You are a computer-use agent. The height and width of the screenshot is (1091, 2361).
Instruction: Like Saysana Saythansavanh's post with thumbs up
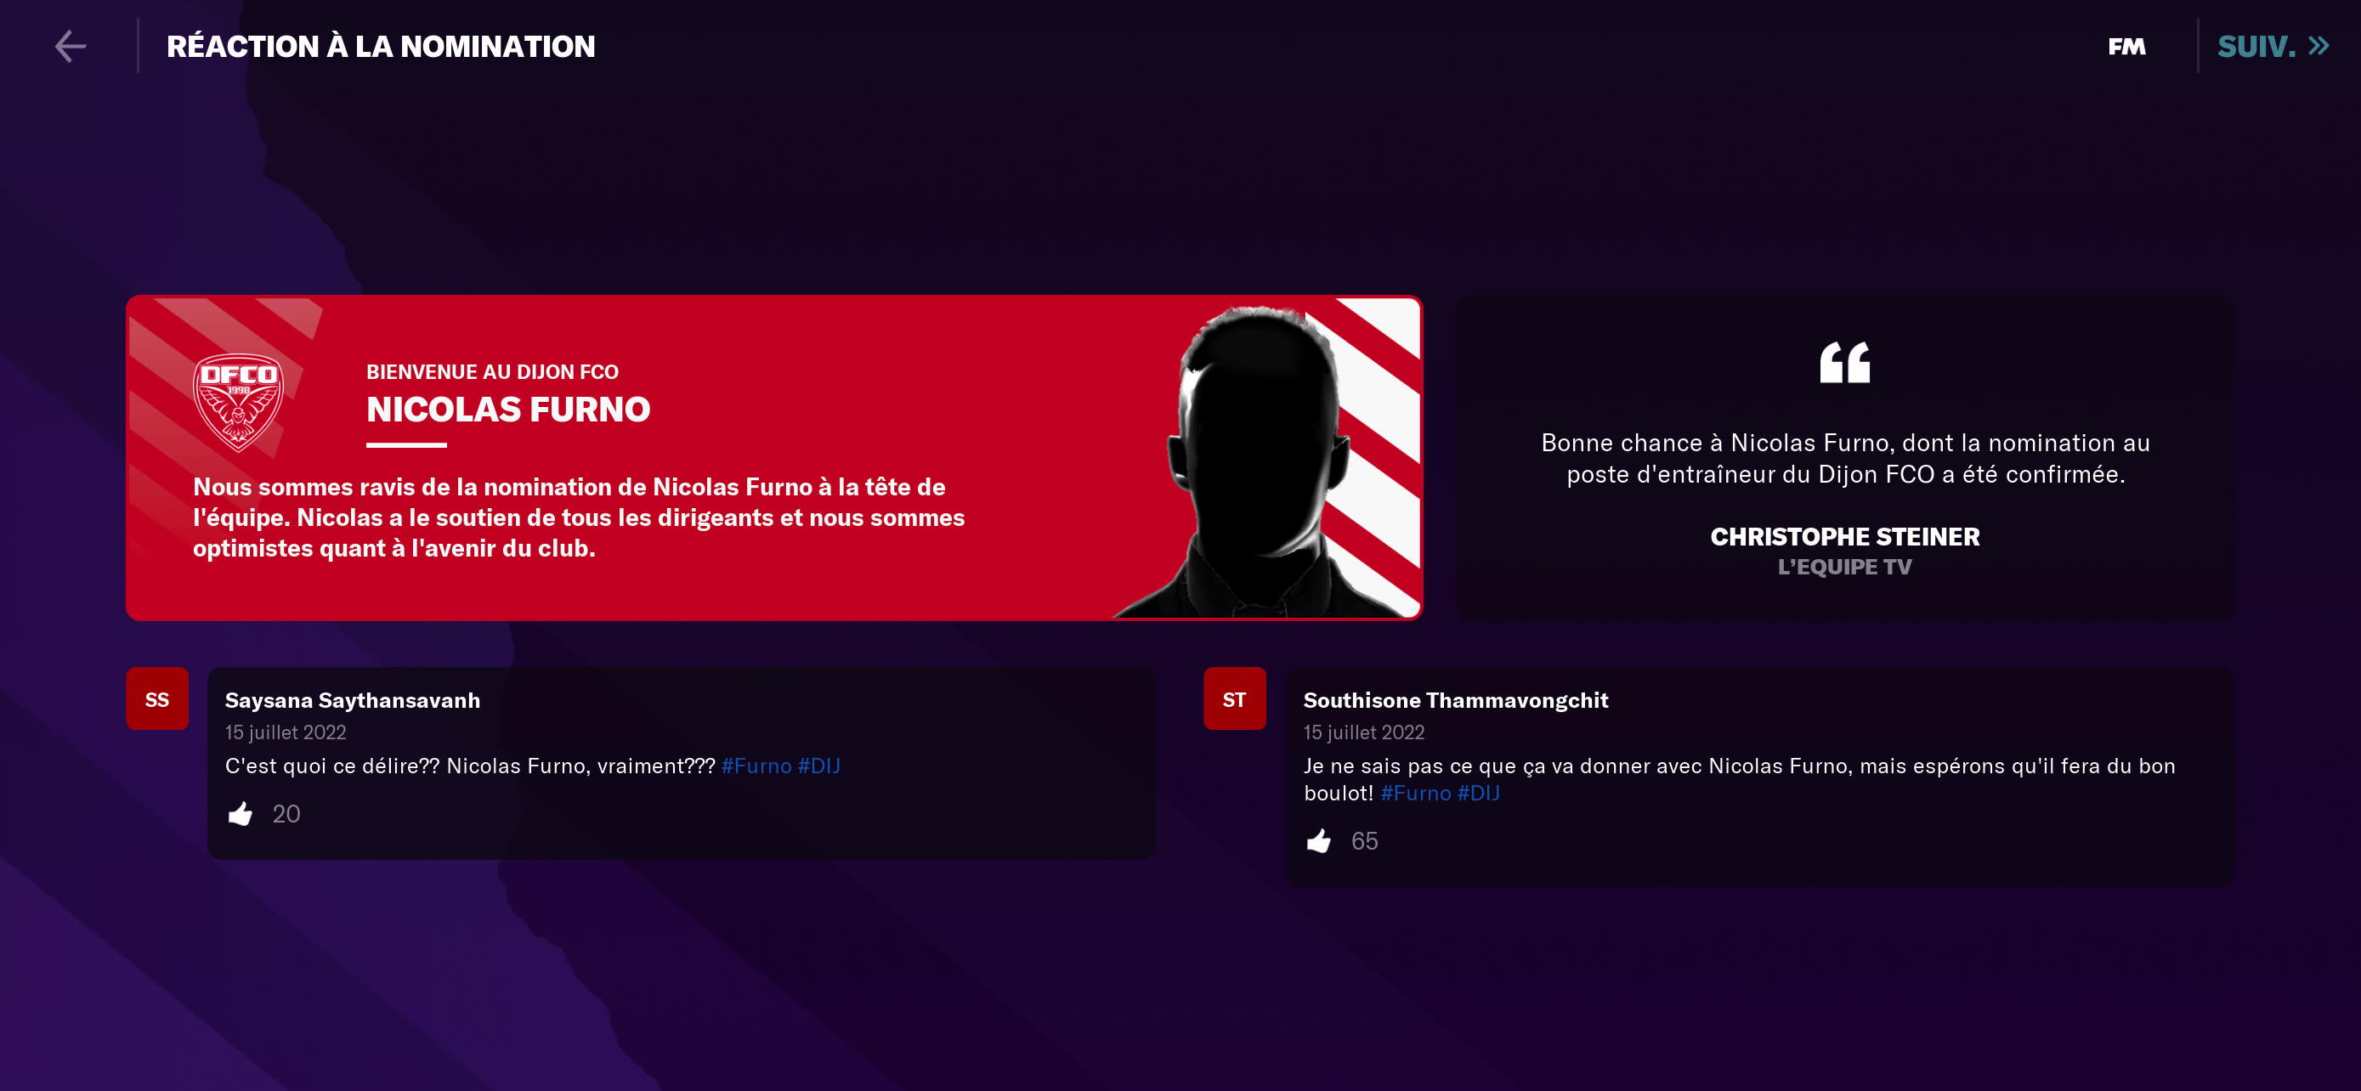(241, 813)
